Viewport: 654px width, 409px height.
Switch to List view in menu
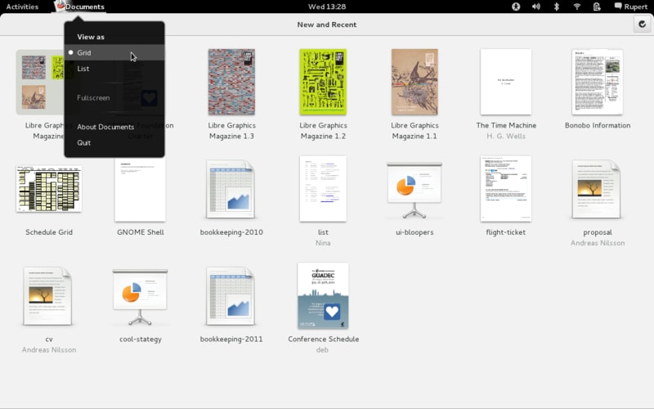[114, 69]
